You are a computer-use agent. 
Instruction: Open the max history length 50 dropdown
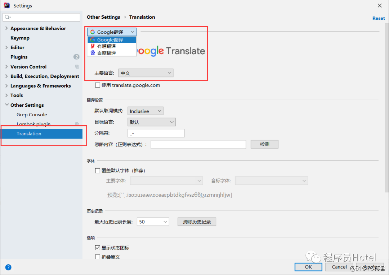click(x=153, y=222)
